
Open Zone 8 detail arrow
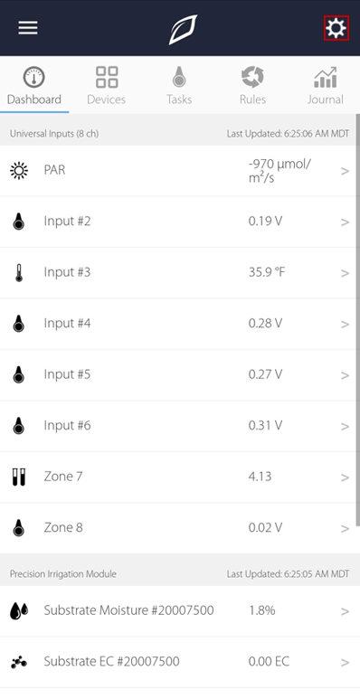tap(345, 528)
